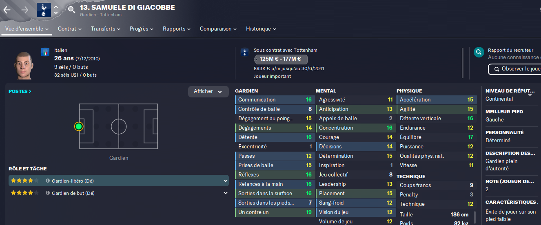
Task: Expand the Gardien de but (Dé) role row
Action: click(x=119, y=193)
